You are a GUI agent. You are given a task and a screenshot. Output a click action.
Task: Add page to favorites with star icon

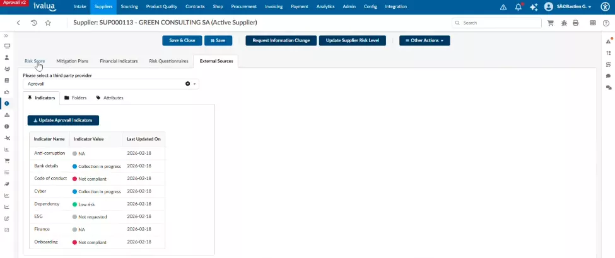48,23
